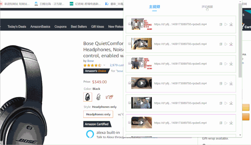Viewport: 251px width, 145px height.
Task: Play the sixth video in the list
Action: point(226,123)
